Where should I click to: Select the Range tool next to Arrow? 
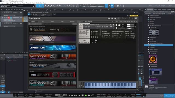42,6
